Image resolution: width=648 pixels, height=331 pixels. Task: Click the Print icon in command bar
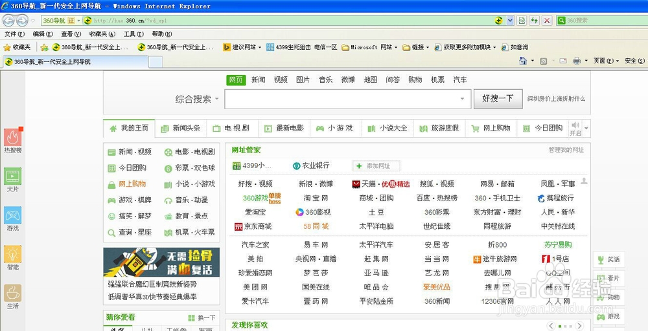pos(577,61)
